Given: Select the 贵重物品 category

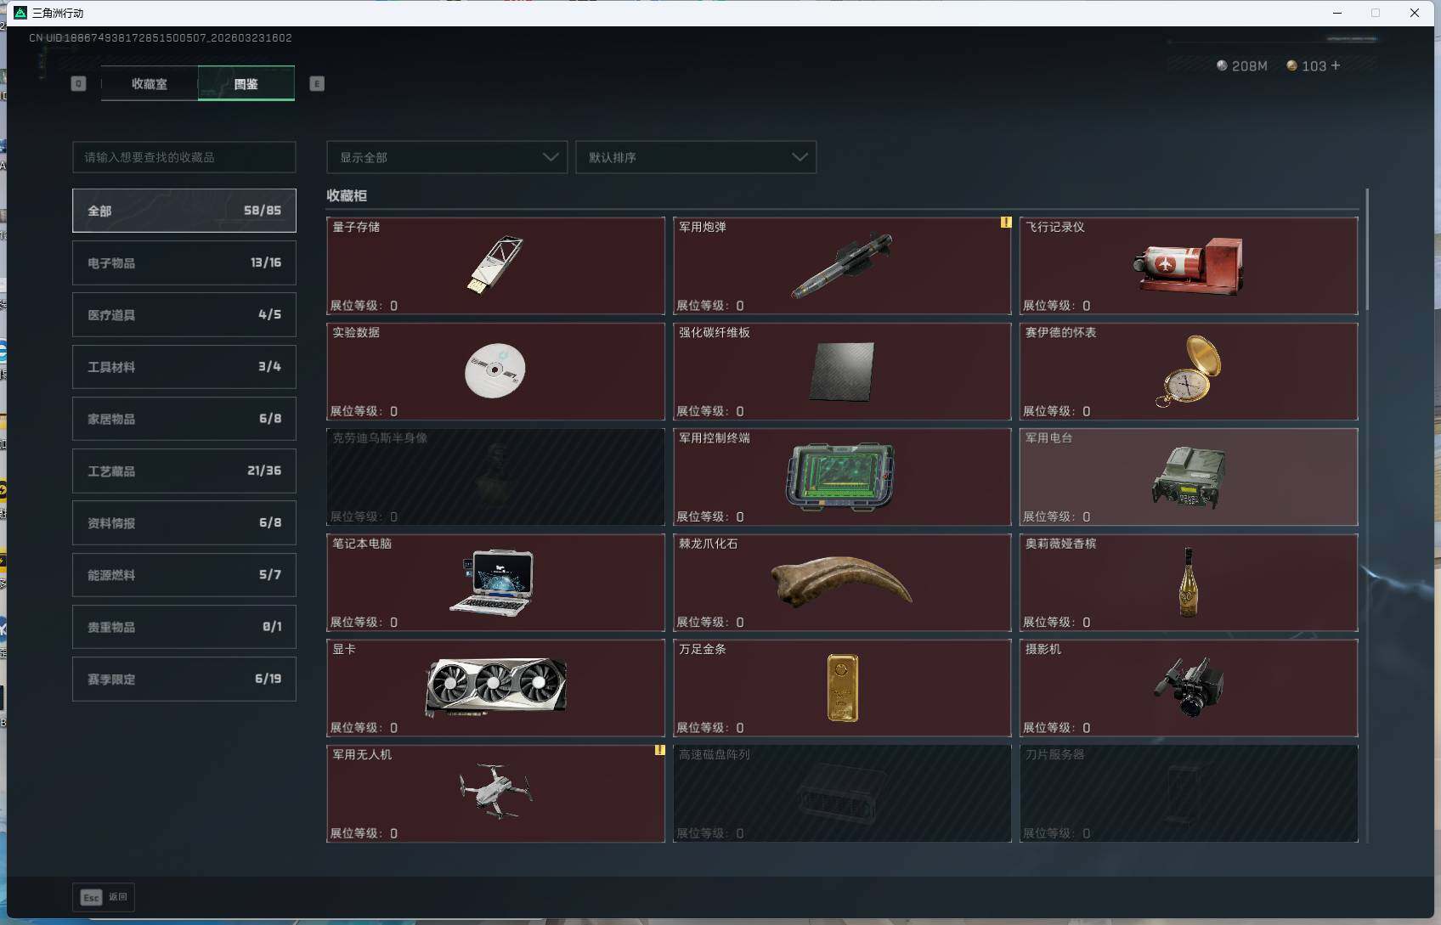Looking at the screenshot, I should (x=184, y=627).
